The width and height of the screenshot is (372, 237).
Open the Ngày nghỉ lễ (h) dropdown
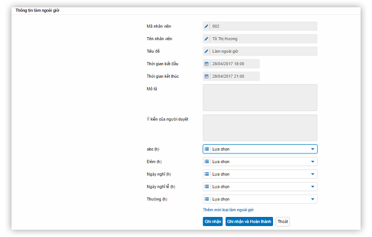260,187
